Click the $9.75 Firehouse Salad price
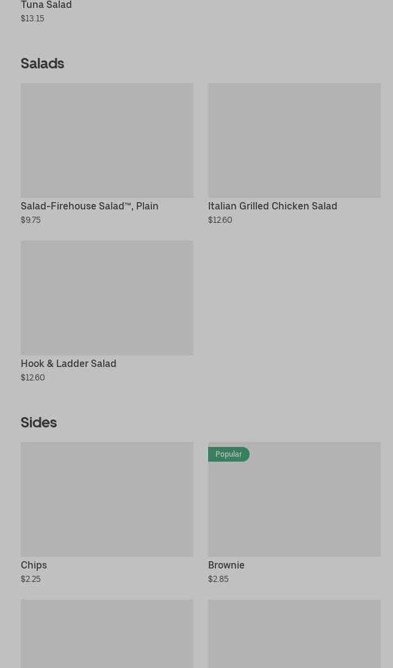393x668 pixels. point(31,220)
